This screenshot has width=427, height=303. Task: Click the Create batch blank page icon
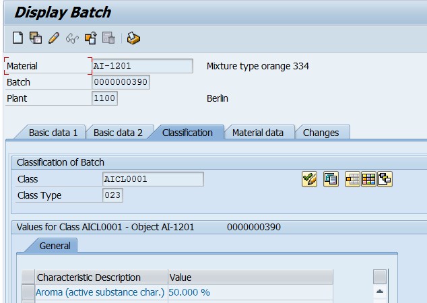point(18,38)
